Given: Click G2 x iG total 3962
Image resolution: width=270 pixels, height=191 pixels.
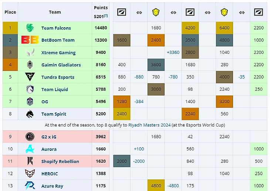Looking at the screenshot, I should coord(101,136).
